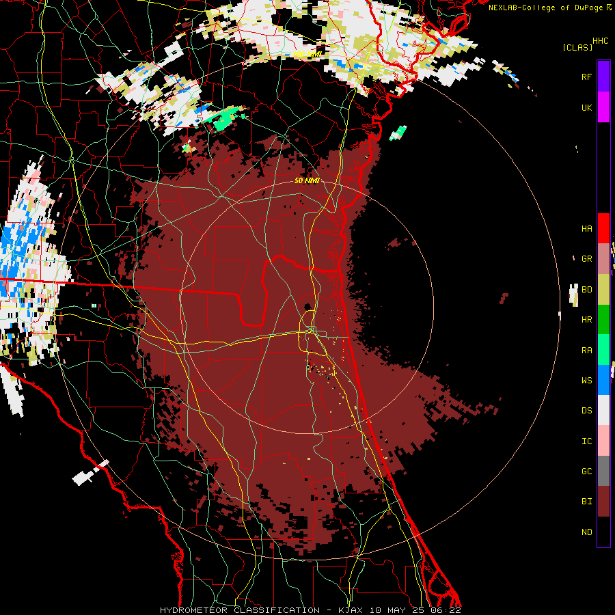Click the magenta UK legend color block
This screenshot has width=615, height=615.
tap(603, 107)
